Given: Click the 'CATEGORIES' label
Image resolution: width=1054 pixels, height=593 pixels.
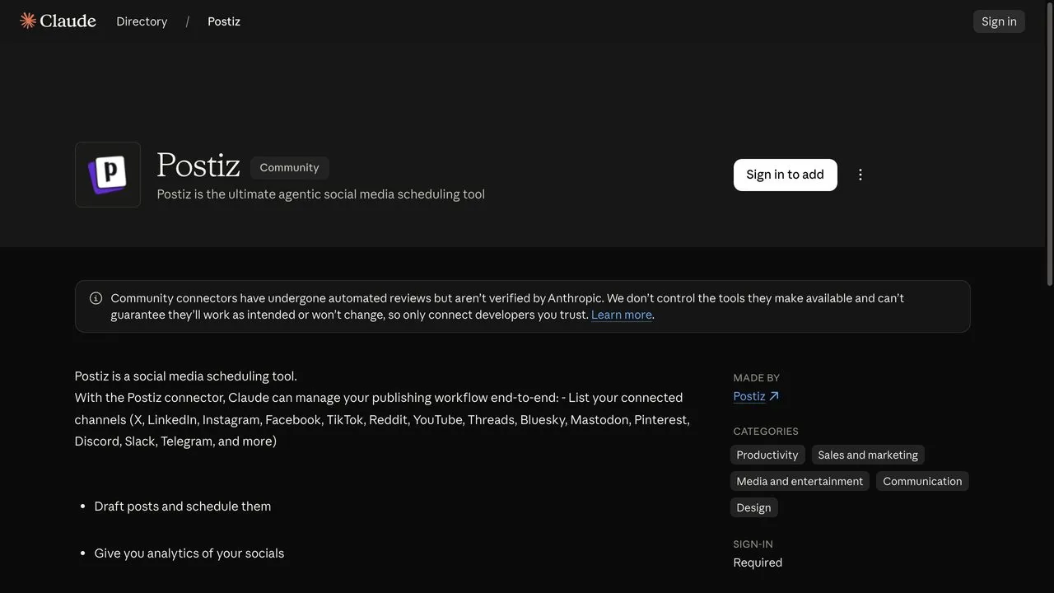Looking at the screenshot, I should (766, 431).
